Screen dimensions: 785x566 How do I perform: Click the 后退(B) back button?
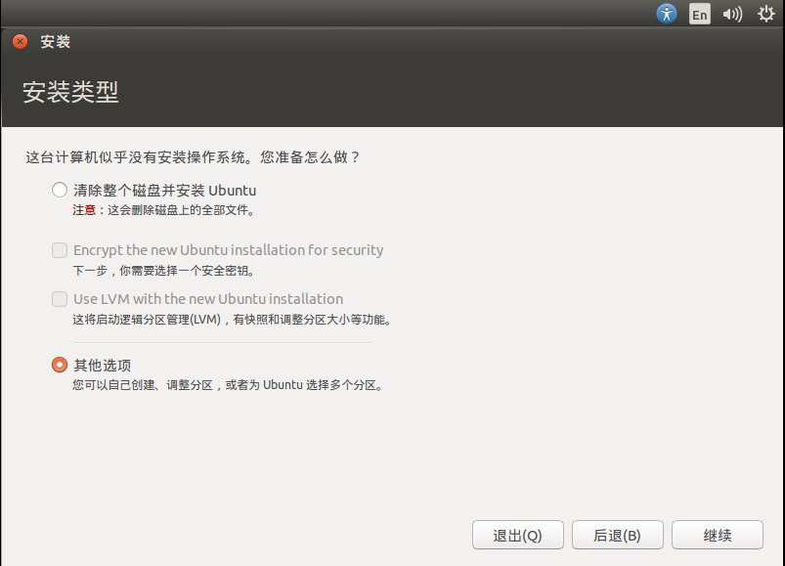[x=617, y=535]
